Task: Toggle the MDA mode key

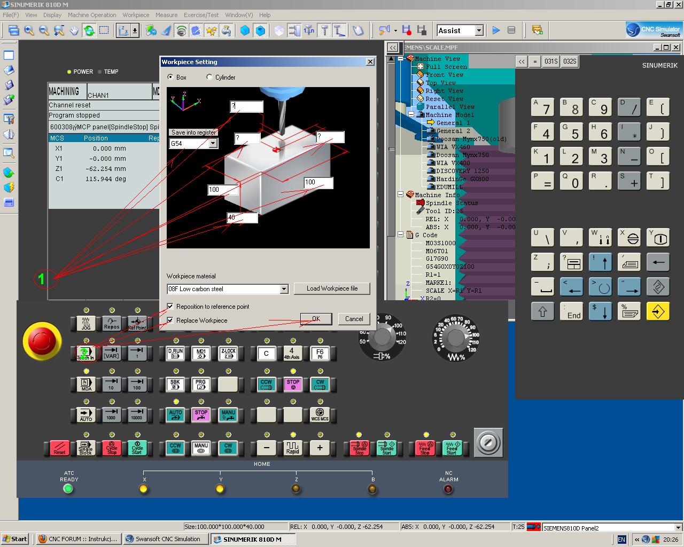Action: tap(85, 384)
